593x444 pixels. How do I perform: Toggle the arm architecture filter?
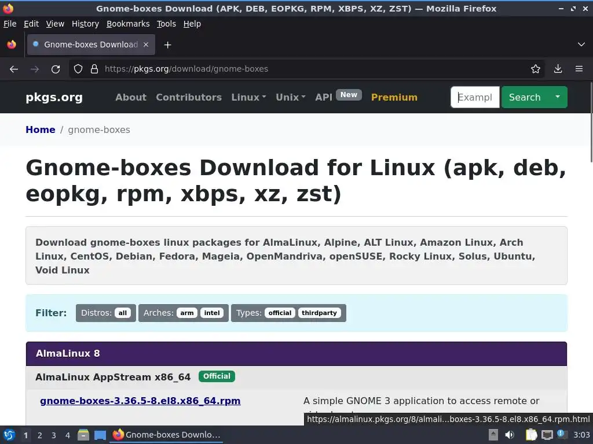tap(187, 313)
